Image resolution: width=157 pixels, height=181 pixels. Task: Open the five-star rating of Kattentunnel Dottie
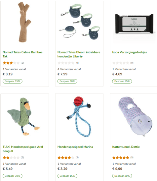(121, 157)
